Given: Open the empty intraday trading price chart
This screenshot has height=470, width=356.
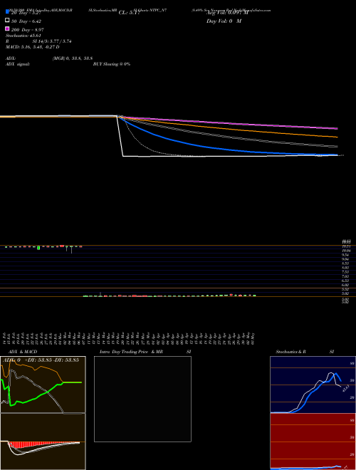Looking at the screenshot, I should point(142,399).
